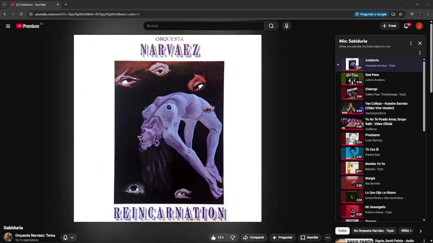Open Chrome profile avatar icon
The height and width of the screenshot is (243, 433).
[x=420, y=14]
